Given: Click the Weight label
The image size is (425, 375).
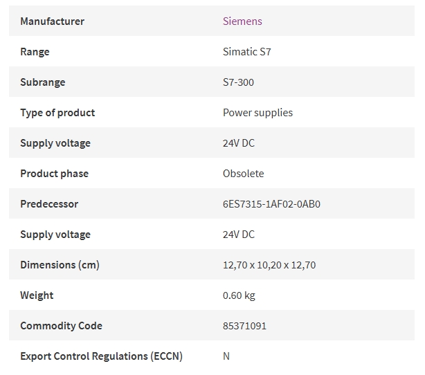Looking at the screenshot, I should (37, 295).
